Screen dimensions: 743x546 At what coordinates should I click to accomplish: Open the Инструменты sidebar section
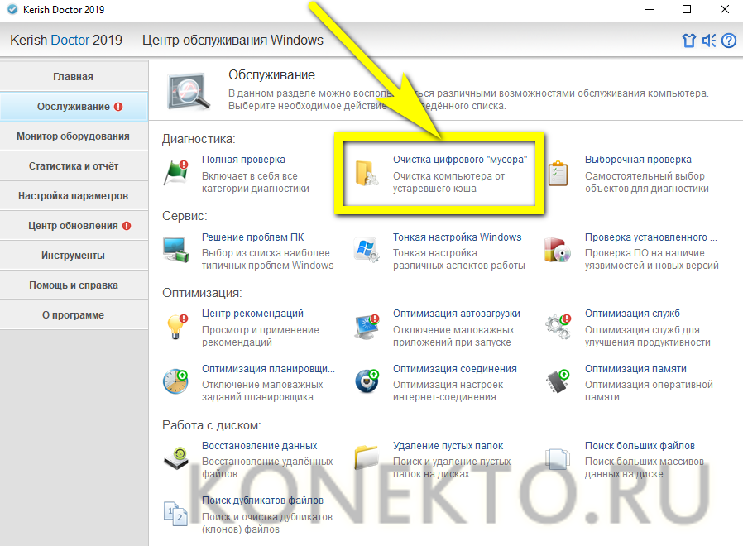click(74, 256)
